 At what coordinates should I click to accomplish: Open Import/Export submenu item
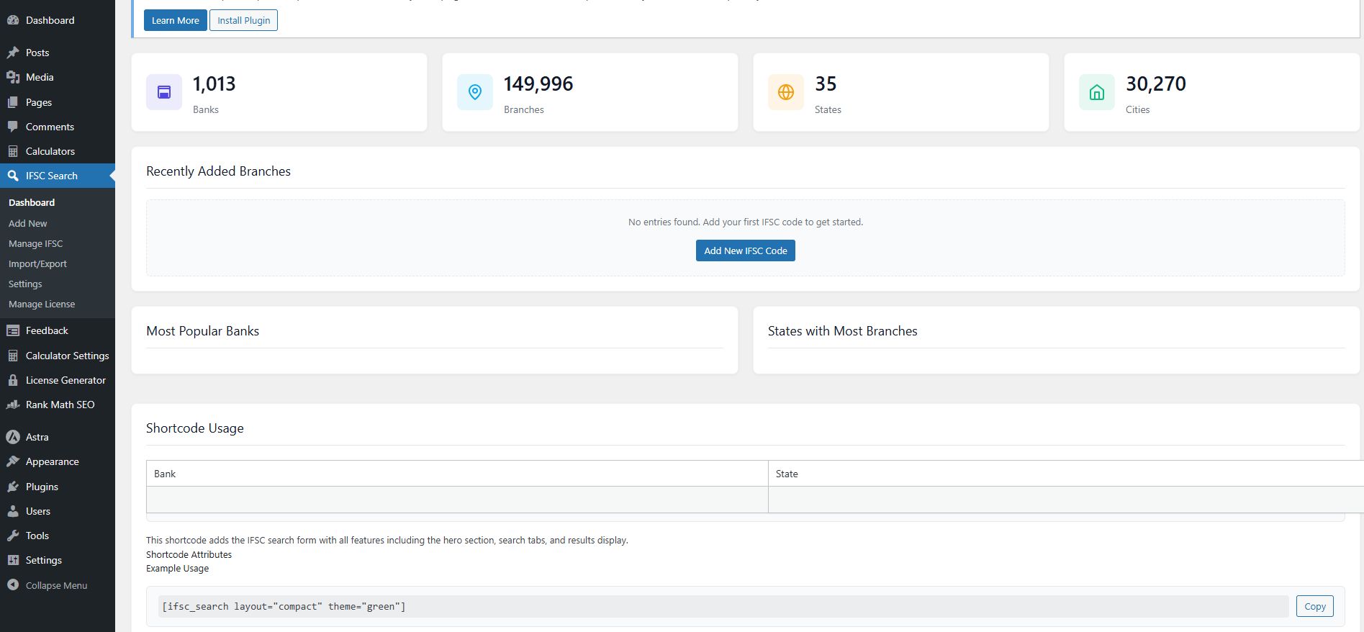pos(37,263)
